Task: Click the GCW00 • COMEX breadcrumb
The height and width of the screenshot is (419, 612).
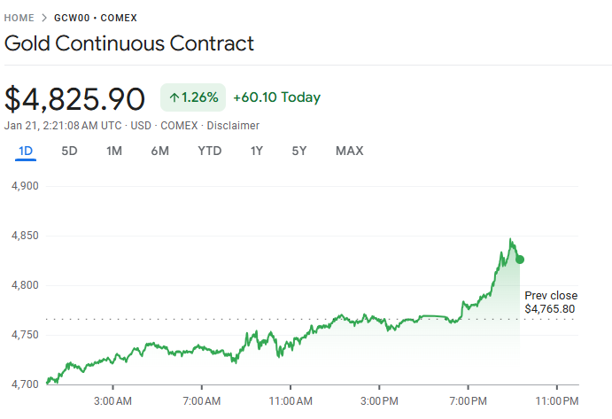Action: 95,18
